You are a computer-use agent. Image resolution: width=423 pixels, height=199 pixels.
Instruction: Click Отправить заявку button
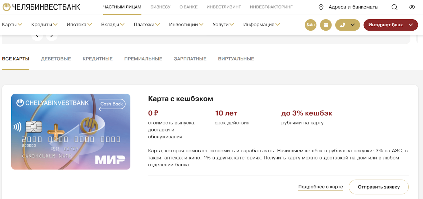(379, 187)
